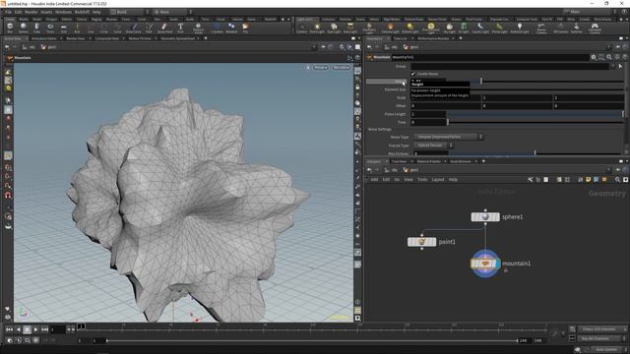Select the L-System shelf tool
The height and width of the screenshot is (354, 630).
tap(217, 29)
